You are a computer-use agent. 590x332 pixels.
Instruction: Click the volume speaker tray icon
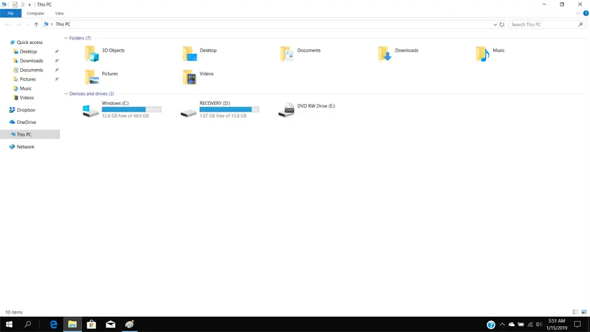tap(539, 324)
